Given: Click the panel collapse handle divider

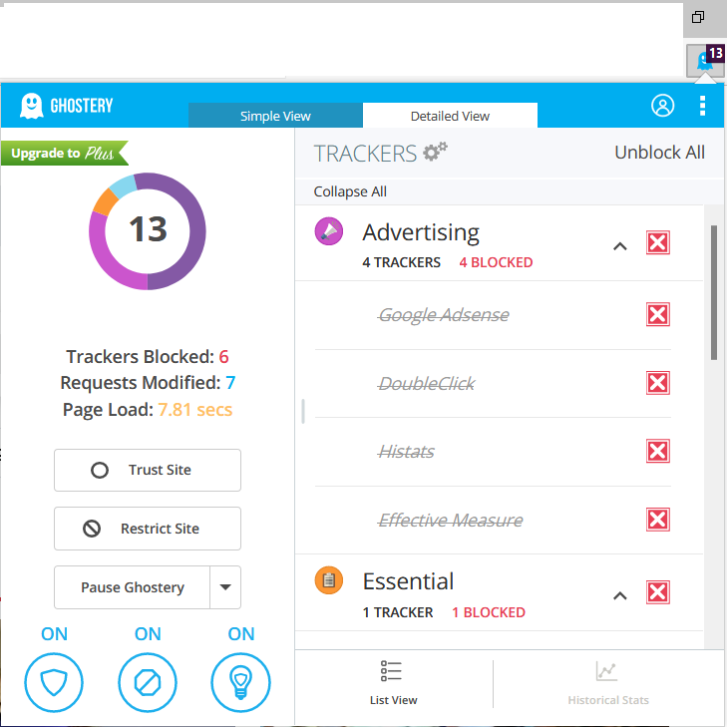Looking at the screenshot, I should click(x=303, y=411).
